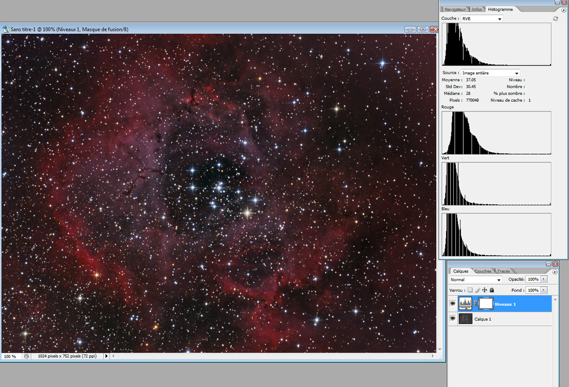The height and width of the screenshot is (387, 569).
Task: Open the Tracés tab
Action: click(504, 271)
